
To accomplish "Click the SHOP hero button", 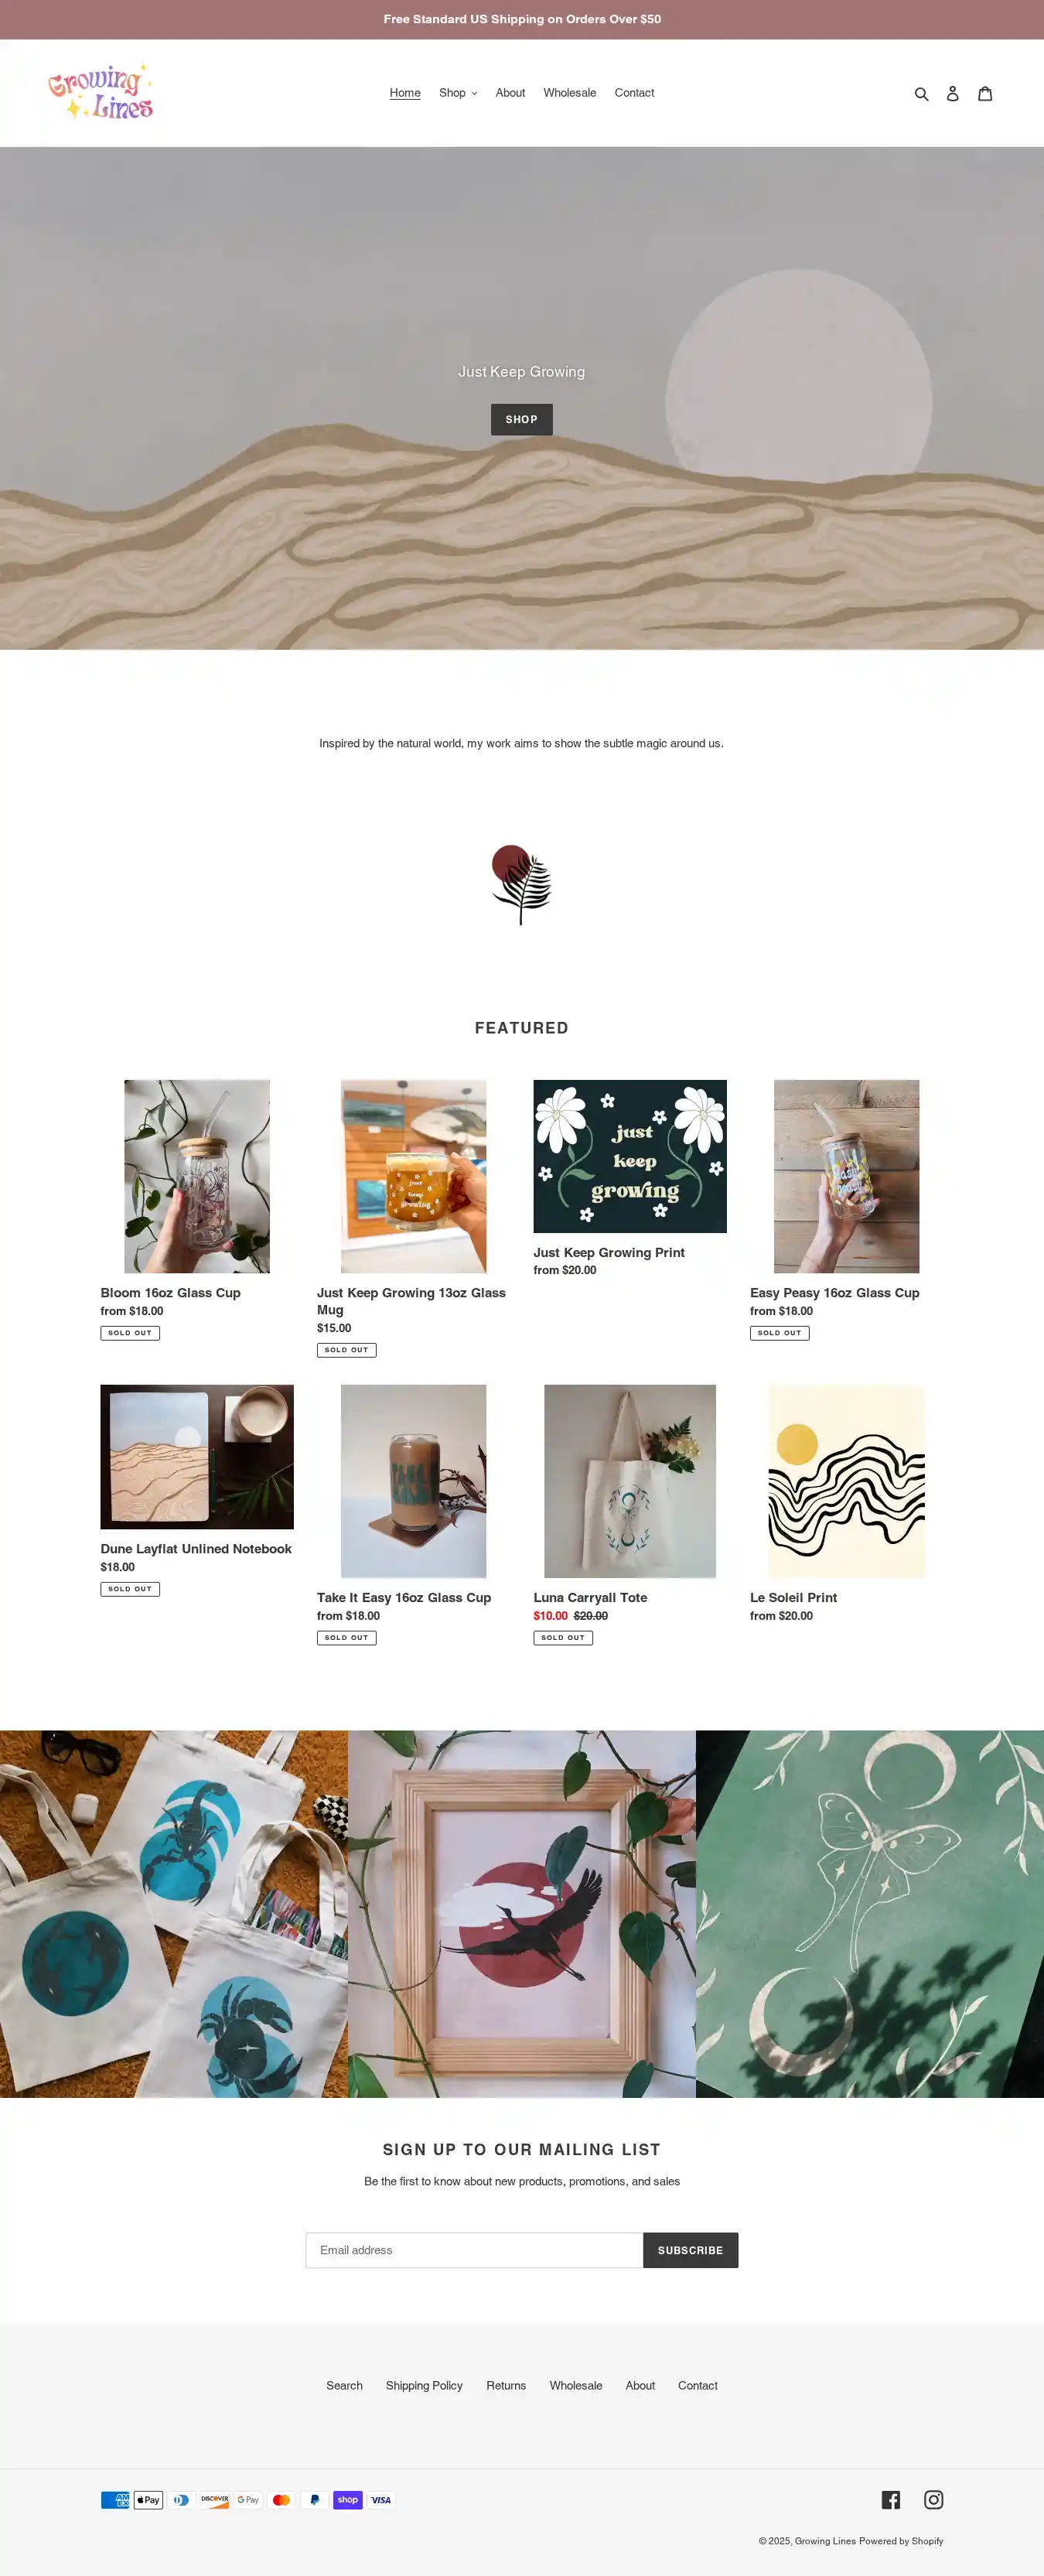I will pyautogui.click(x=521, y=419).
